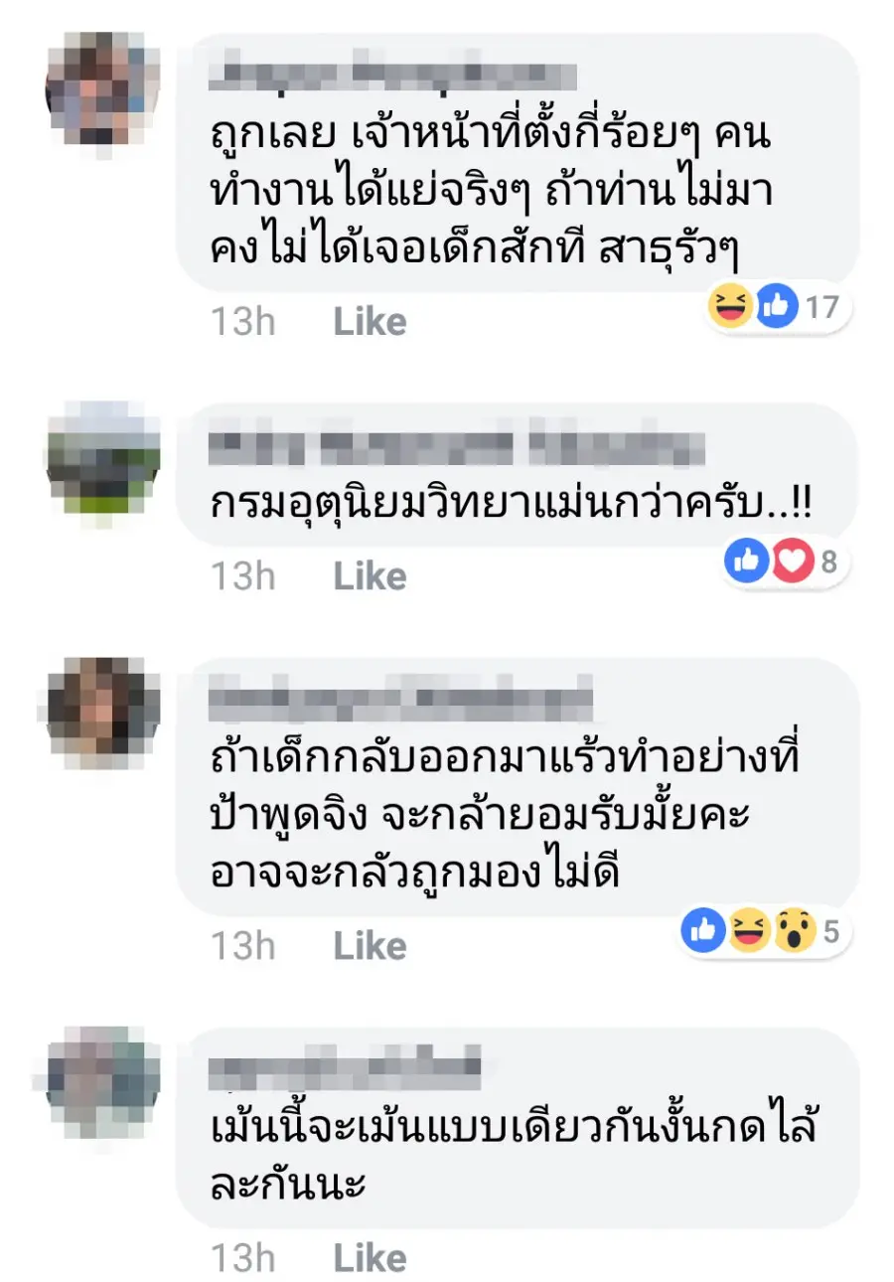Click red heart reaction on second comment
This screenshot has height=1282, width=894.
pos(794,563)
